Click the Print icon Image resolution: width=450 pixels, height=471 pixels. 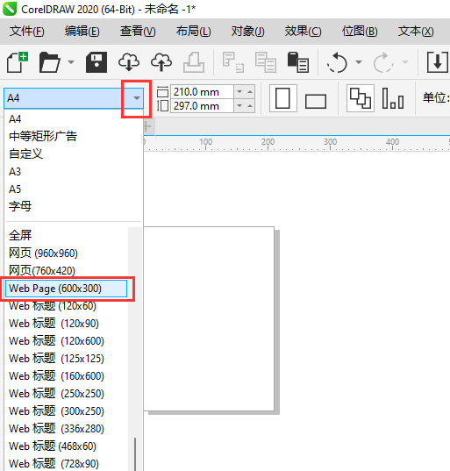coord(194,62)
